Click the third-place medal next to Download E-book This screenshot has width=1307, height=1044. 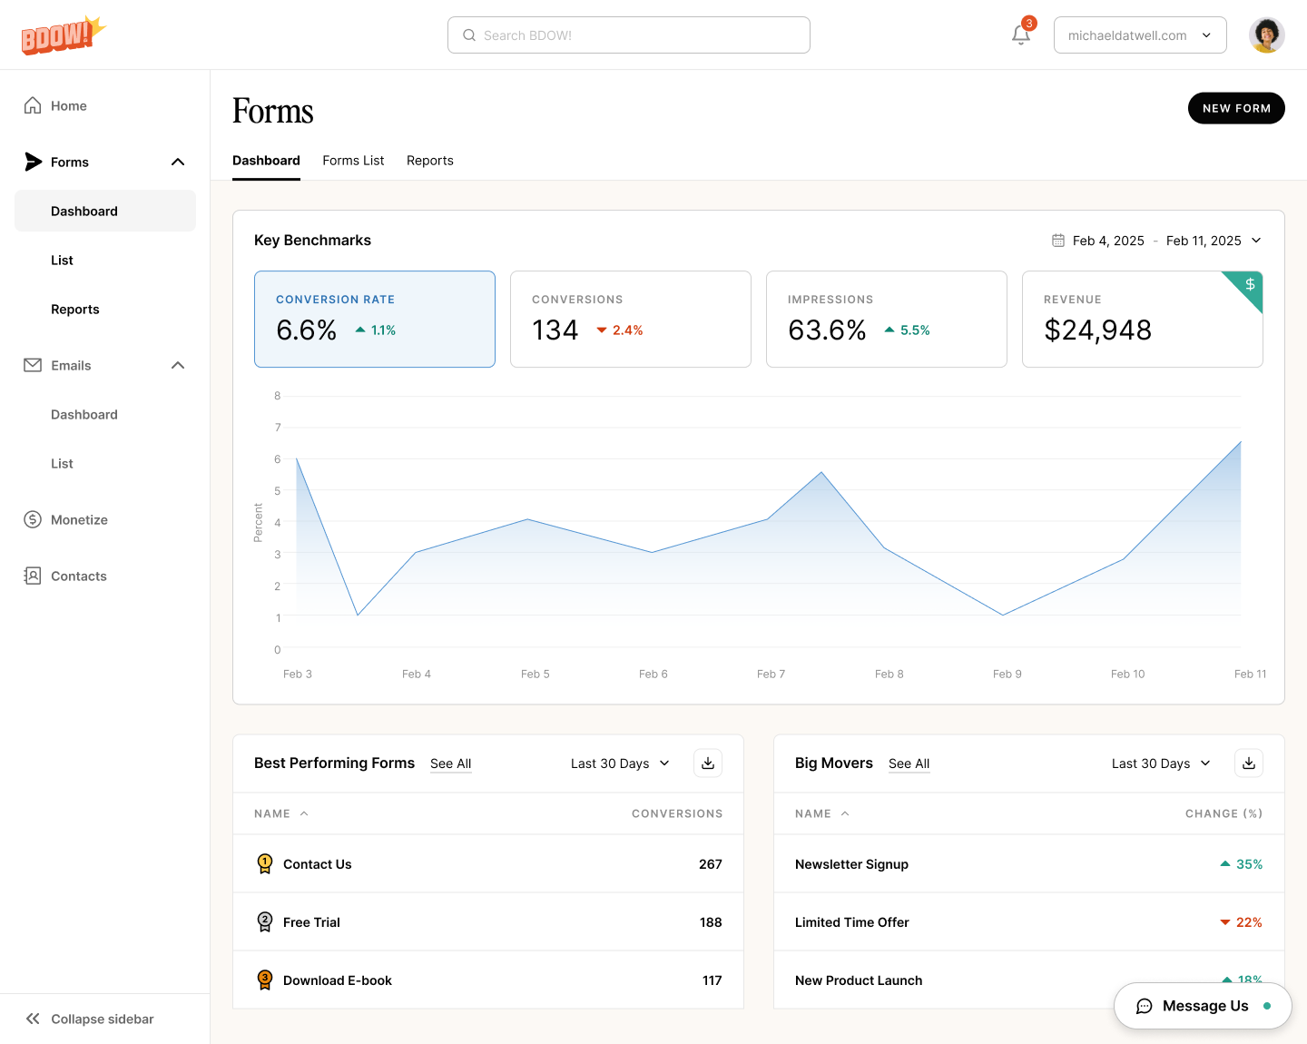(265, 980)
